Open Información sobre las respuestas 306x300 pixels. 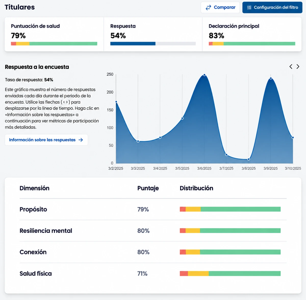pos(46,140)
